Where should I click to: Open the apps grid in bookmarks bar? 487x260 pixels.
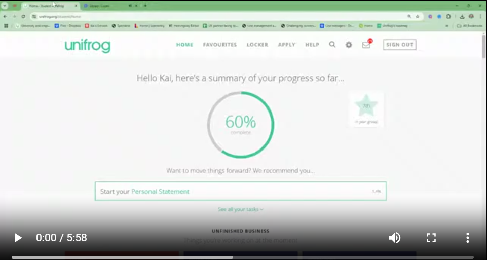click(6, 26)
